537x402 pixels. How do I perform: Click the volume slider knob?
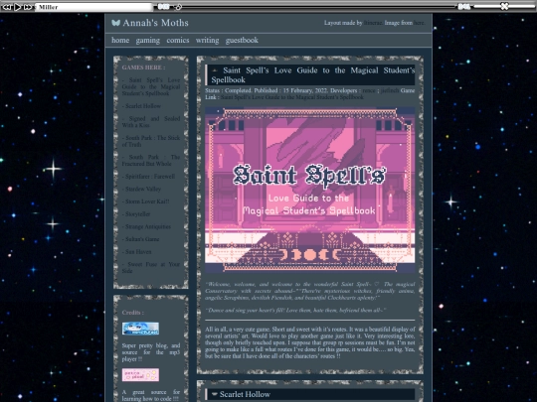504,6
